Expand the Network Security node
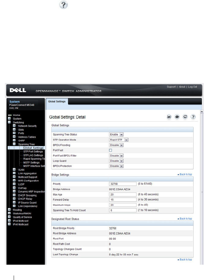Viewport: 204px width, 280px height. (14, 126)
